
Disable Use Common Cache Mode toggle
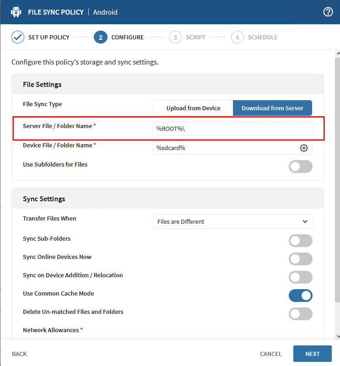300,296
